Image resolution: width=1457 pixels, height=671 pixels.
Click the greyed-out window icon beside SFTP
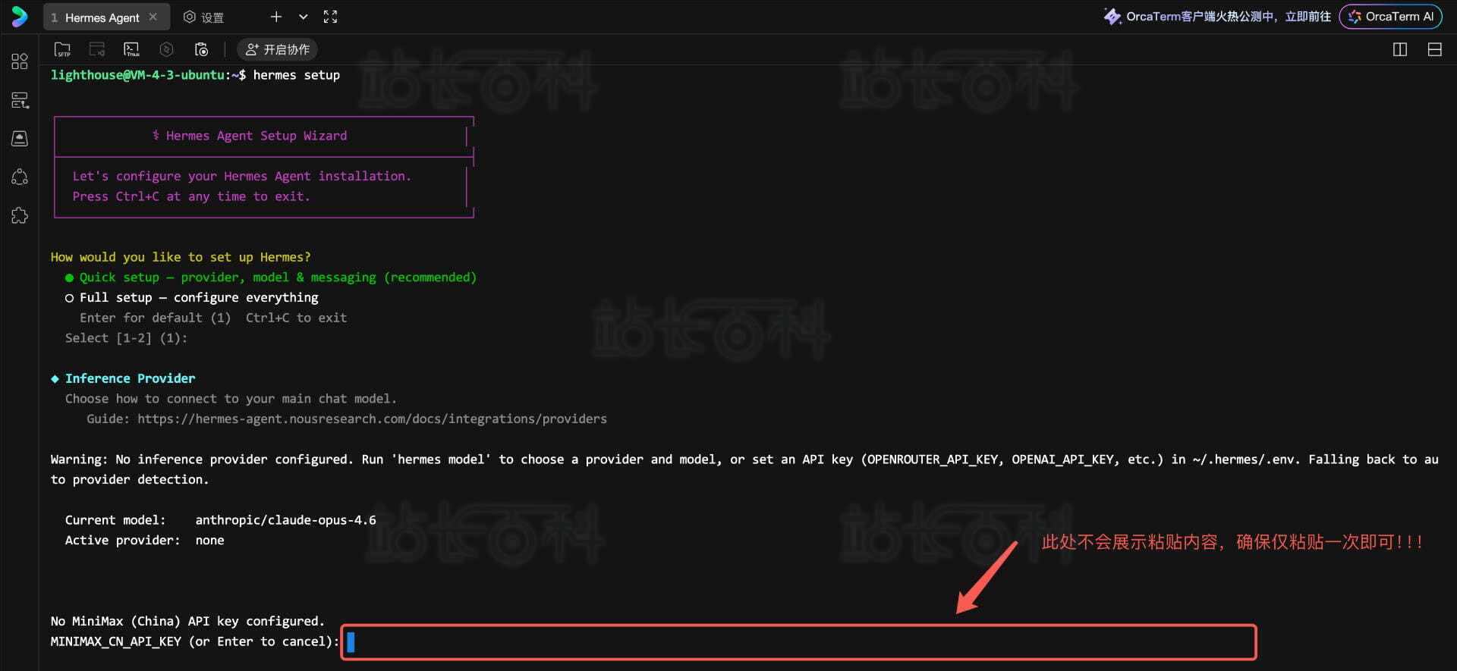click(97, 49)
